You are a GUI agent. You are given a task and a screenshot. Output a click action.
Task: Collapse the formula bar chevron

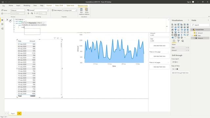pos(168,20)
